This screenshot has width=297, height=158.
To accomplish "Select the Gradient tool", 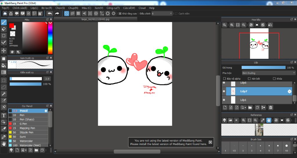I will pos(3,72).
